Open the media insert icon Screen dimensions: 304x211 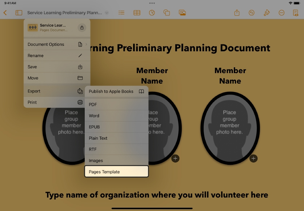(x=182, y=13)
